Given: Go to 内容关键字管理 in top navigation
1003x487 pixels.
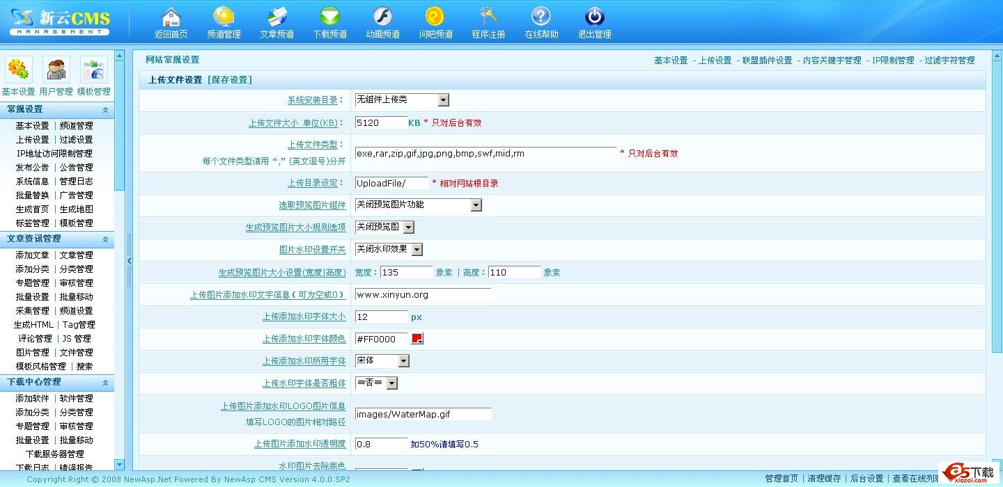Looking at the screenshot, I should pyautogui.click(x=832, y=61).
